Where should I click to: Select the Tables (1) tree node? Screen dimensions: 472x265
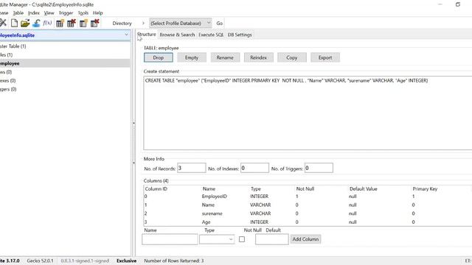(x=7, y=54)
